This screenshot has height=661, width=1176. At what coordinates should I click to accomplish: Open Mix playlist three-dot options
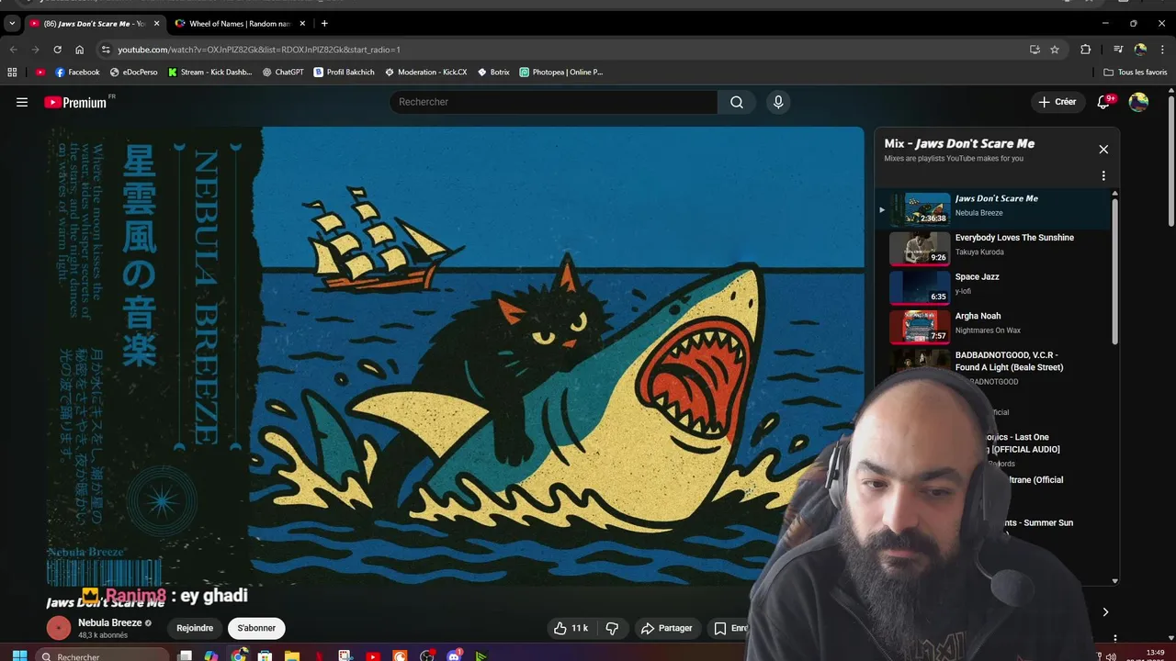click(1103, 175)
